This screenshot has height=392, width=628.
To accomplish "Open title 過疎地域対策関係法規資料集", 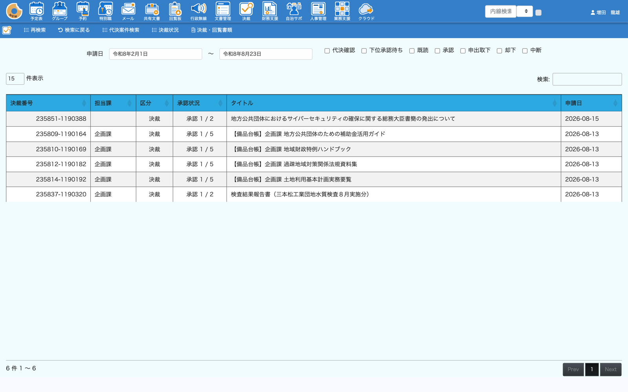I will pyautogui.click(x=294, y=164).
